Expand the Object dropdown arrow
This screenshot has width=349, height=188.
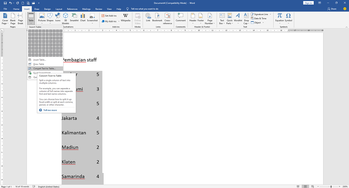coord(263,23)
